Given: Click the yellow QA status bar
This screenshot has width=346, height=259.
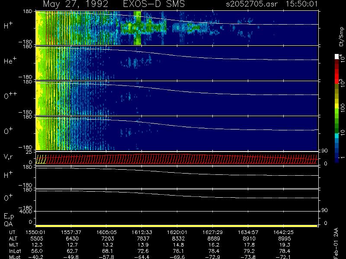Looking at the screenshot, I should point(176,226).
